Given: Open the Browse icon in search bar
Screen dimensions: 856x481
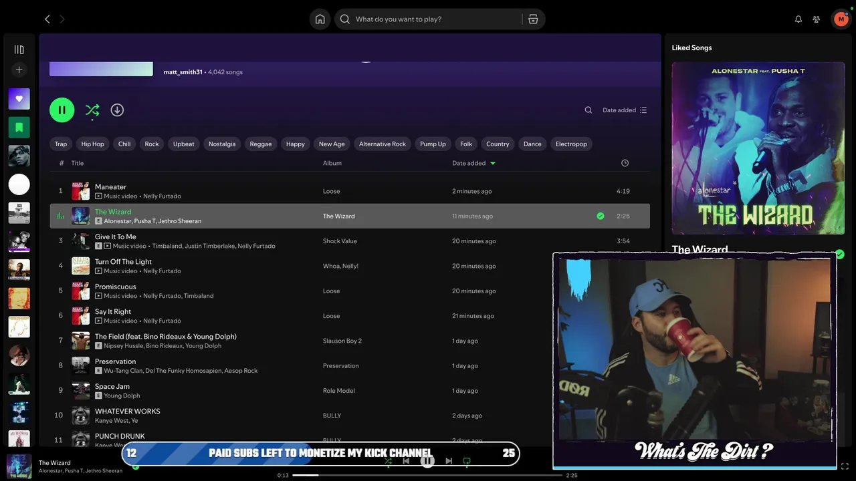Looking at the screenshot, I should pos(533,19).
